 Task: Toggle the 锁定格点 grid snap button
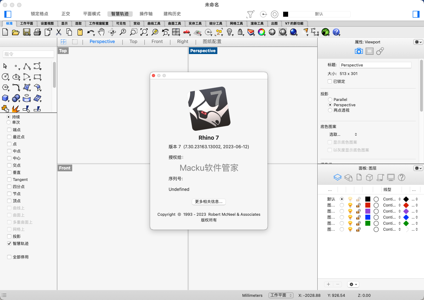click(x=39, y=14)
